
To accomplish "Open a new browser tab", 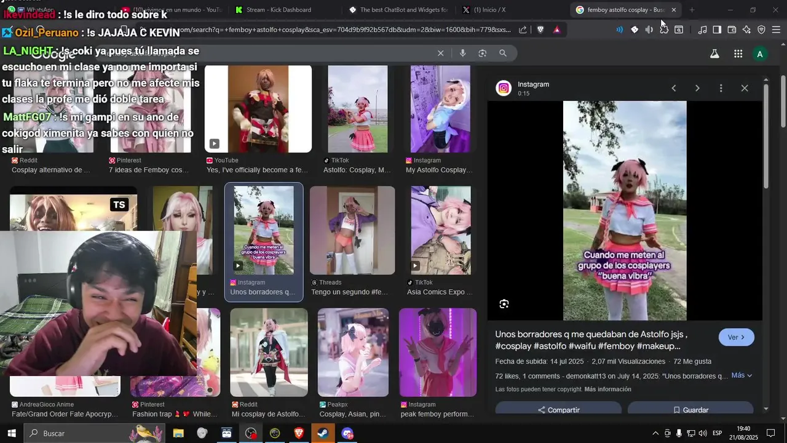I will pos(692,10).
